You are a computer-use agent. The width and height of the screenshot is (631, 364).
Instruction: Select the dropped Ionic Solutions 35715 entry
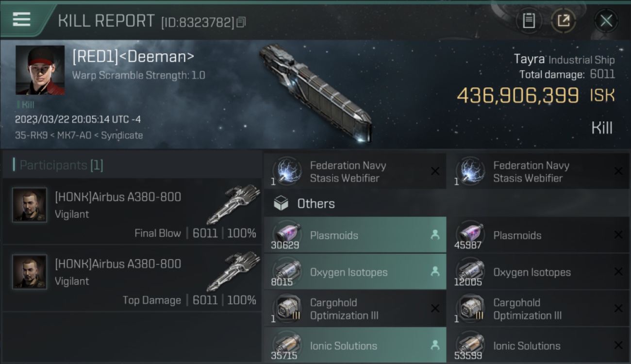click(355, 346)
